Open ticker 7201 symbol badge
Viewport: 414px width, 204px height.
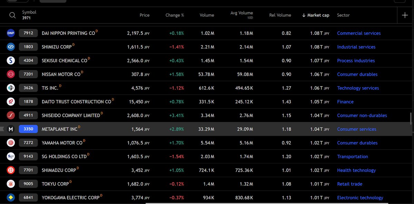[28, 74]
